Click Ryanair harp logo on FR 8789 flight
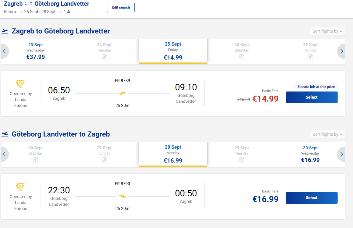 (x=20, y=84)
